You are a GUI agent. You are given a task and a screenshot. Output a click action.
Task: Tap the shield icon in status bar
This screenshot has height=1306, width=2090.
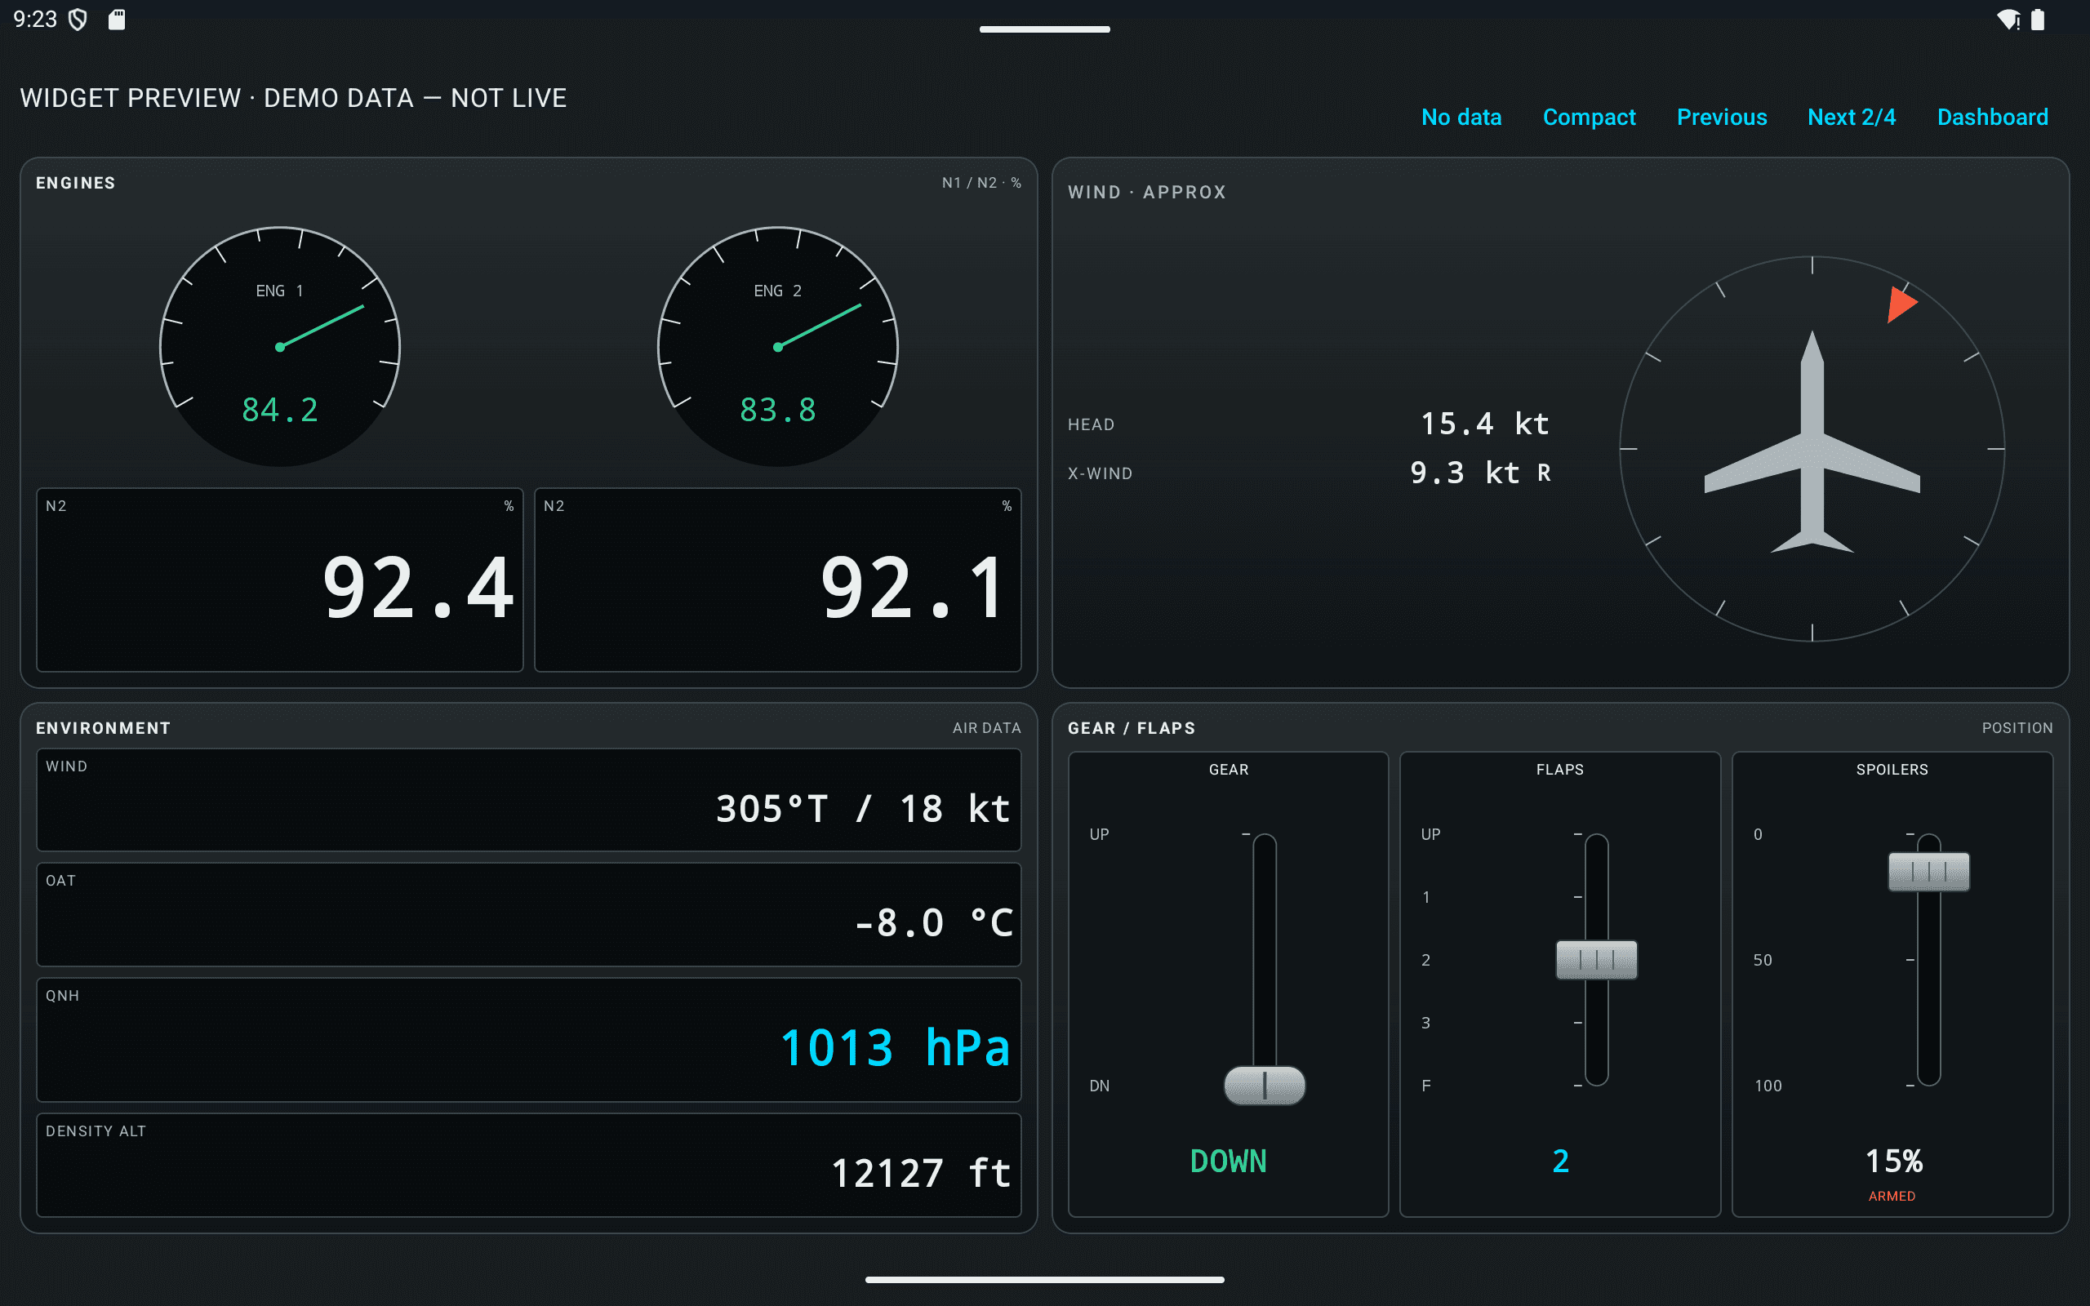tap(78, 19)
